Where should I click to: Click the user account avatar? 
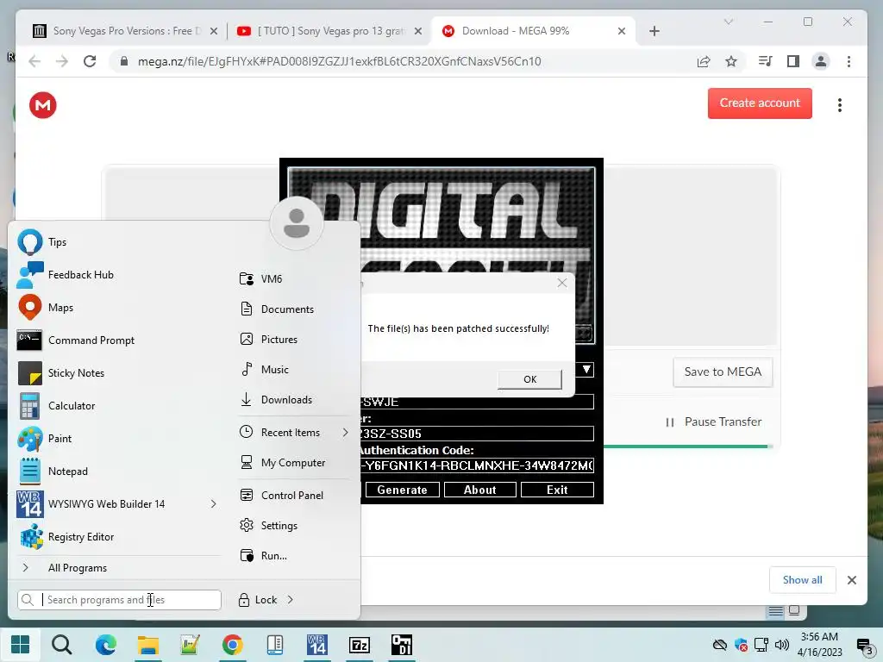(x=297, y=223)
